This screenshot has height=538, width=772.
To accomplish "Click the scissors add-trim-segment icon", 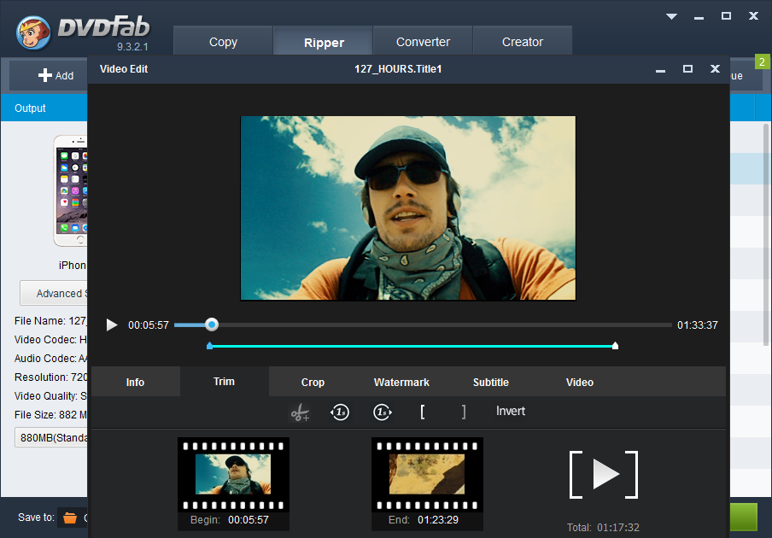I will point(300,412).
